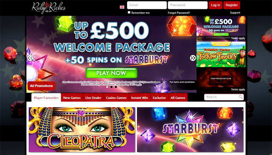The height and width of the screenshot is (155, 272).
Task: Click the Forgot Password link
Action: [179, 13]
